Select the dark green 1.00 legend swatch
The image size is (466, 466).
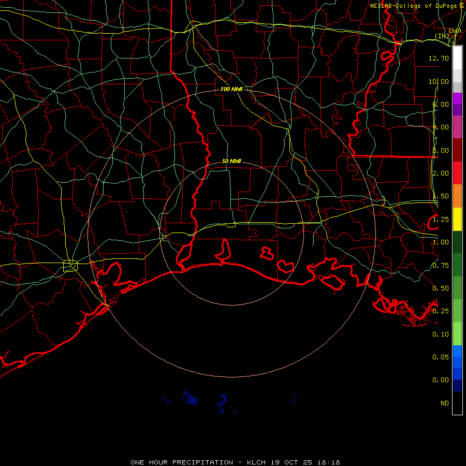pyautogui.click(x=457, y=242)
